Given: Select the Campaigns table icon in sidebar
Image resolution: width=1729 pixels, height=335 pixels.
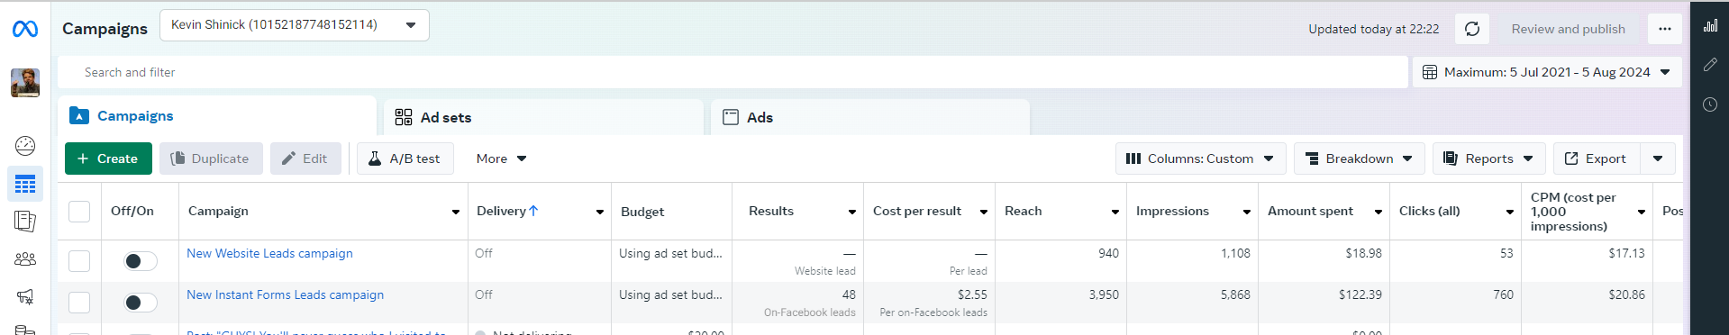Looking at the screenshot, I should [x=25, y=184].
